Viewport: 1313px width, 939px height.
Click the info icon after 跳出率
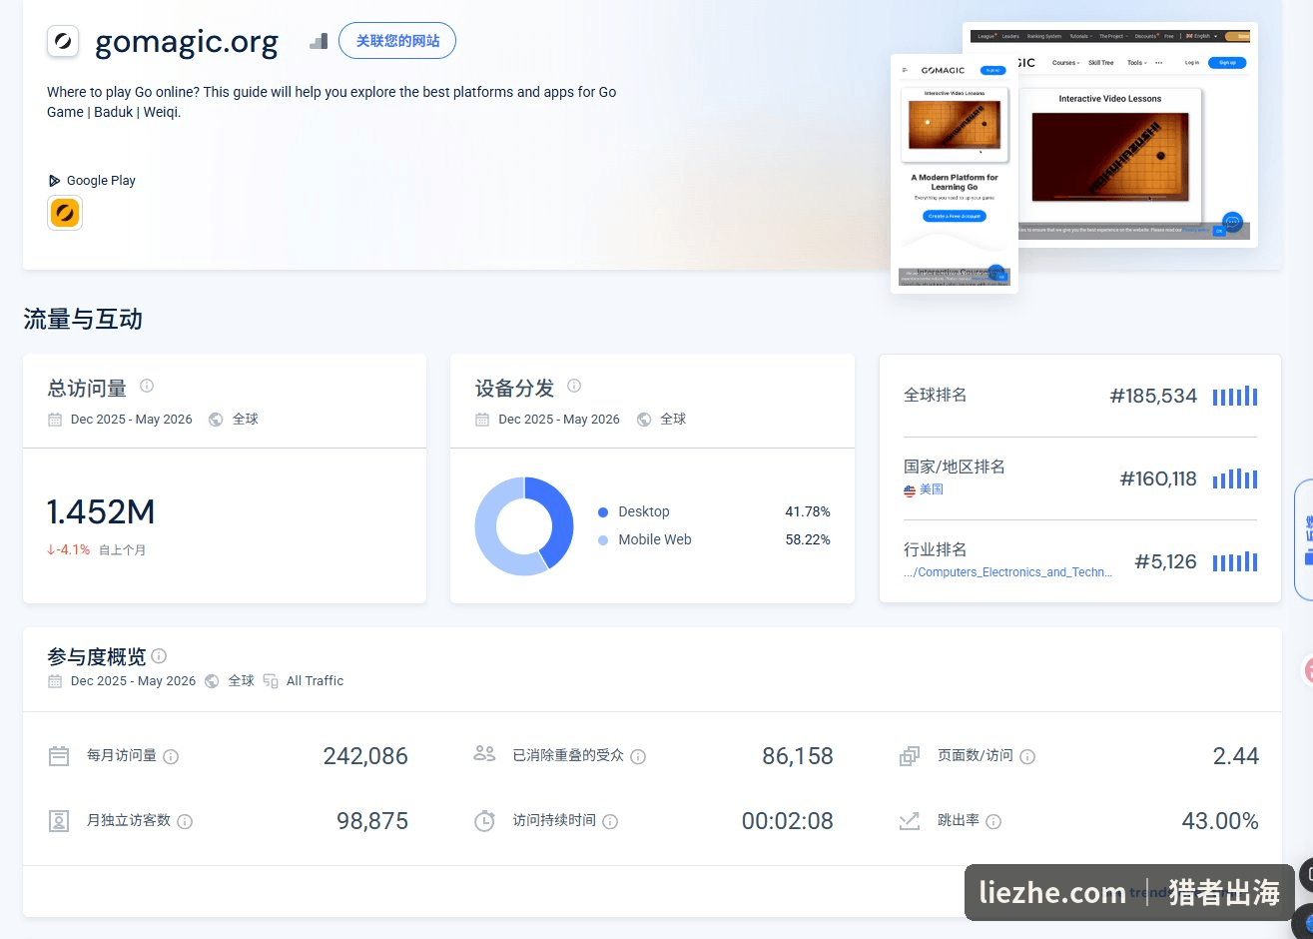pyautogui.click(x=993, y=822)
